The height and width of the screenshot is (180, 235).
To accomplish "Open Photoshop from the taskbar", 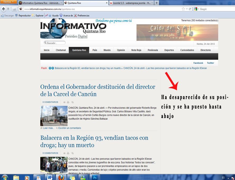I will click(x=95, y=177).
